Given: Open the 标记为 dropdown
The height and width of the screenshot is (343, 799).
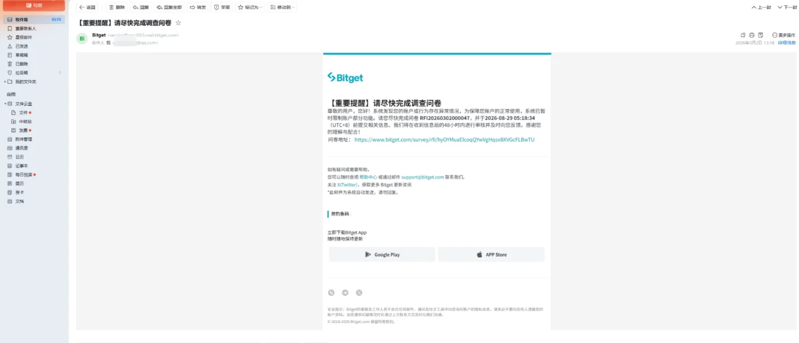Looking at the screenshot, I should (x=251, y=7).
